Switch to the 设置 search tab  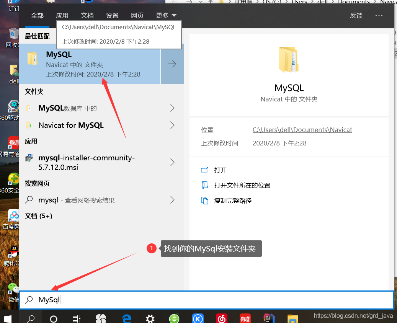(x=112, y=16)
